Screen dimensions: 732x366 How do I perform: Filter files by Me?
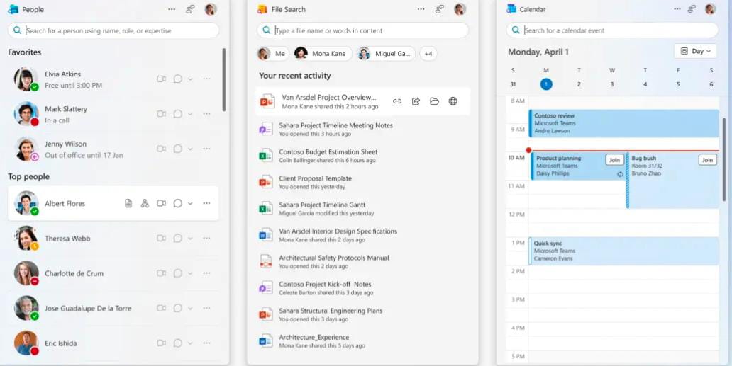click(272, 54)
